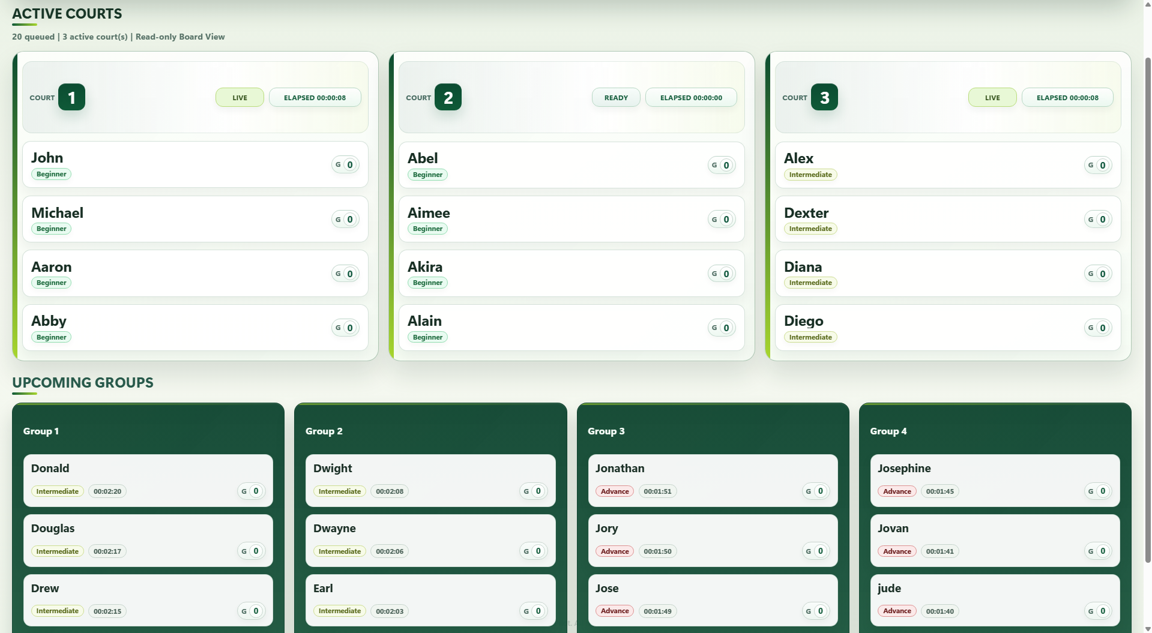
Task: Click Jovan's Advance skill tag
Action: coord(897,551)
